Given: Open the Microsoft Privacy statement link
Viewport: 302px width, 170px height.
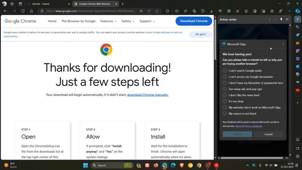Looking at the screenshot, I should click(249, 126).
